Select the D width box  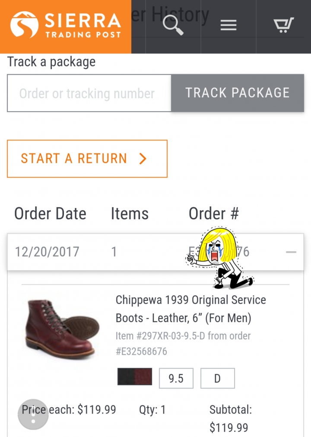(x=217, y=378)
